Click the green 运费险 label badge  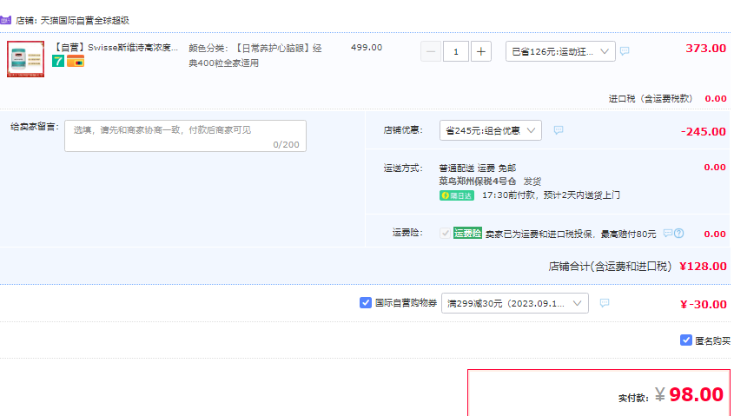tap(467, 233)
